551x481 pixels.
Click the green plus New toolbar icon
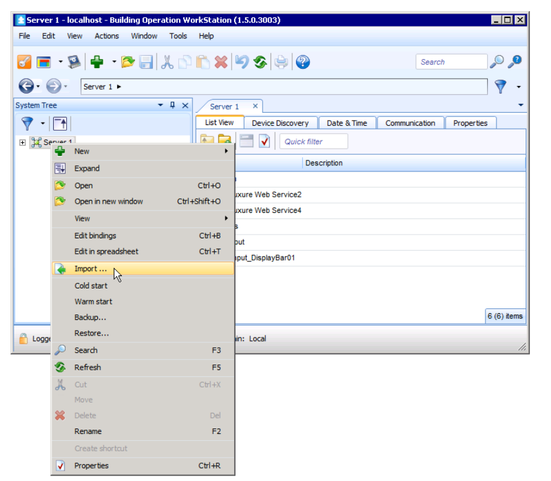pyautogui.click(x=96, y=62)
